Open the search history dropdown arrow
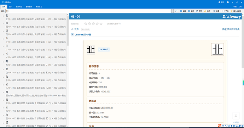244x128 pixels. 173,11
